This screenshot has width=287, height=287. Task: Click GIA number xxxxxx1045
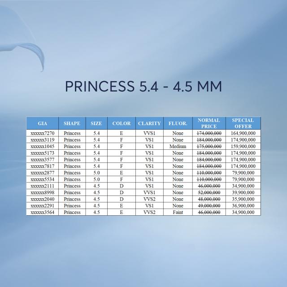point(43,147)
